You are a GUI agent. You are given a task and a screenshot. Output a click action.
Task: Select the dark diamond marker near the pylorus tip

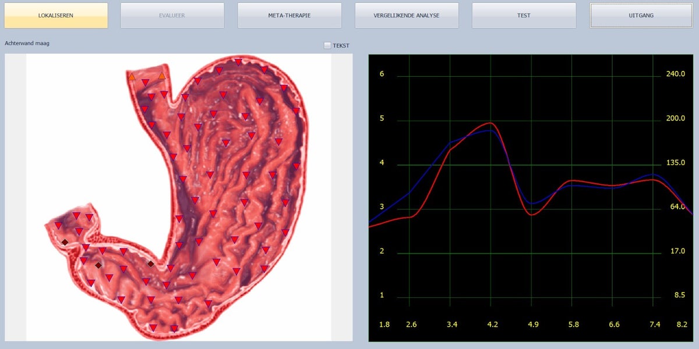pos(65,242)
